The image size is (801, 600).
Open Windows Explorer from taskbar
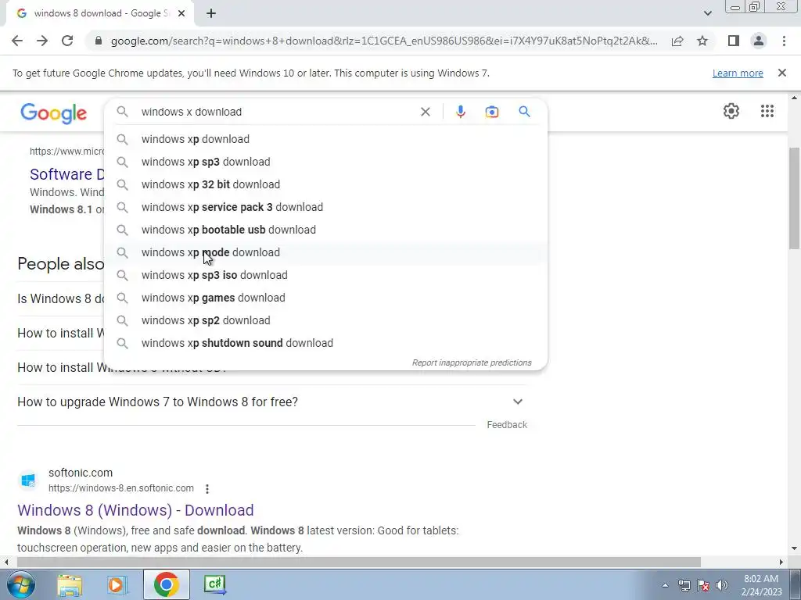pyautogui.click(x=70, y=584)
